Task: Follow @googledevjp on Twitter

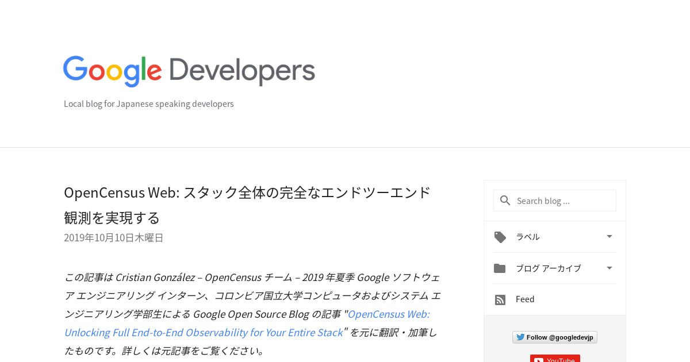Action: (555, 337)
